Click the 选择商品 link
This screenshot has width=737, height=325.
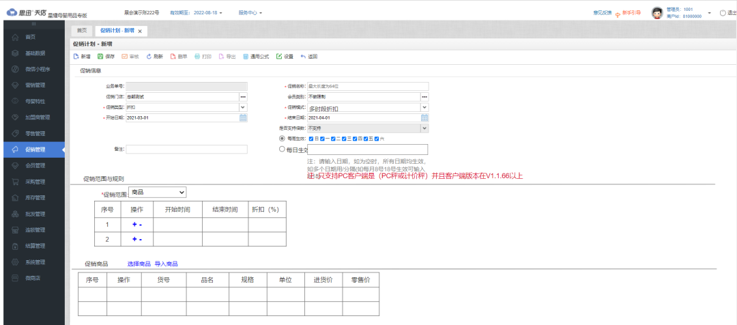pyautogui.click(x=139, y=264)
